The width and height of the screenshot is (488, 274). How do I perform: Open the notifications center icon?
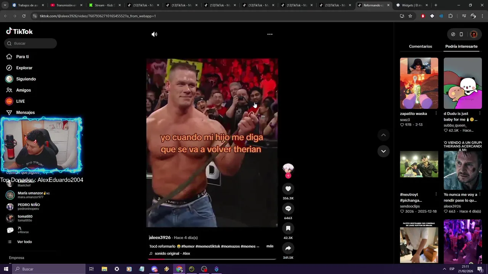(x=480, y=269)
